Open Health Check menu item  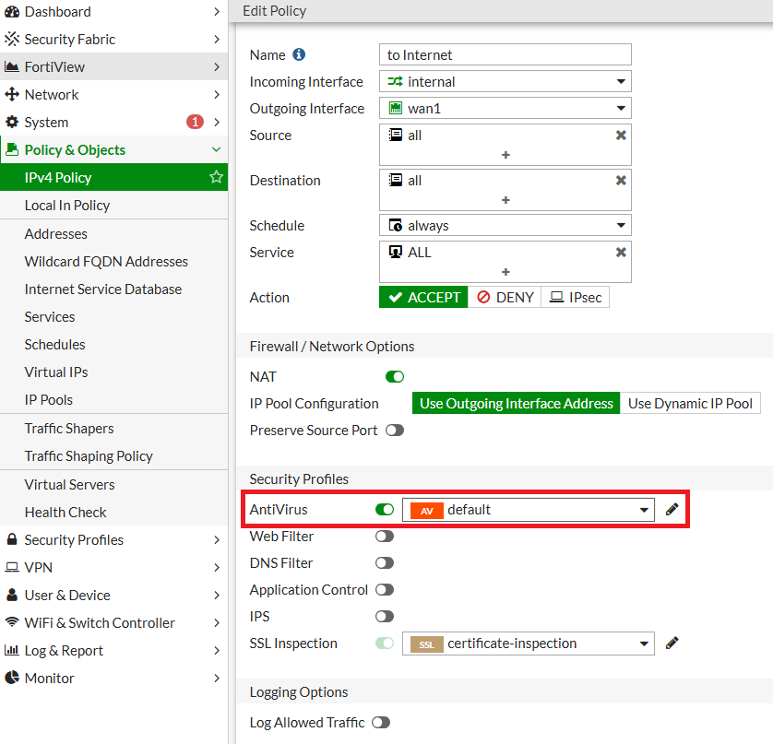coord(113,512)
